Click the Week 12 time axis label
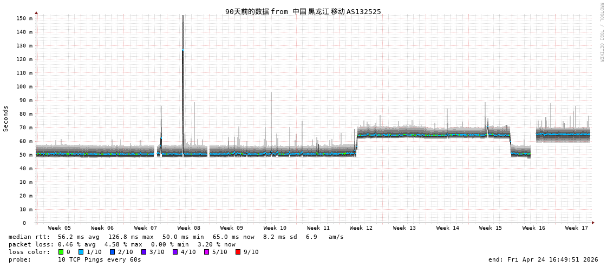607x267 pixels. 361,228
